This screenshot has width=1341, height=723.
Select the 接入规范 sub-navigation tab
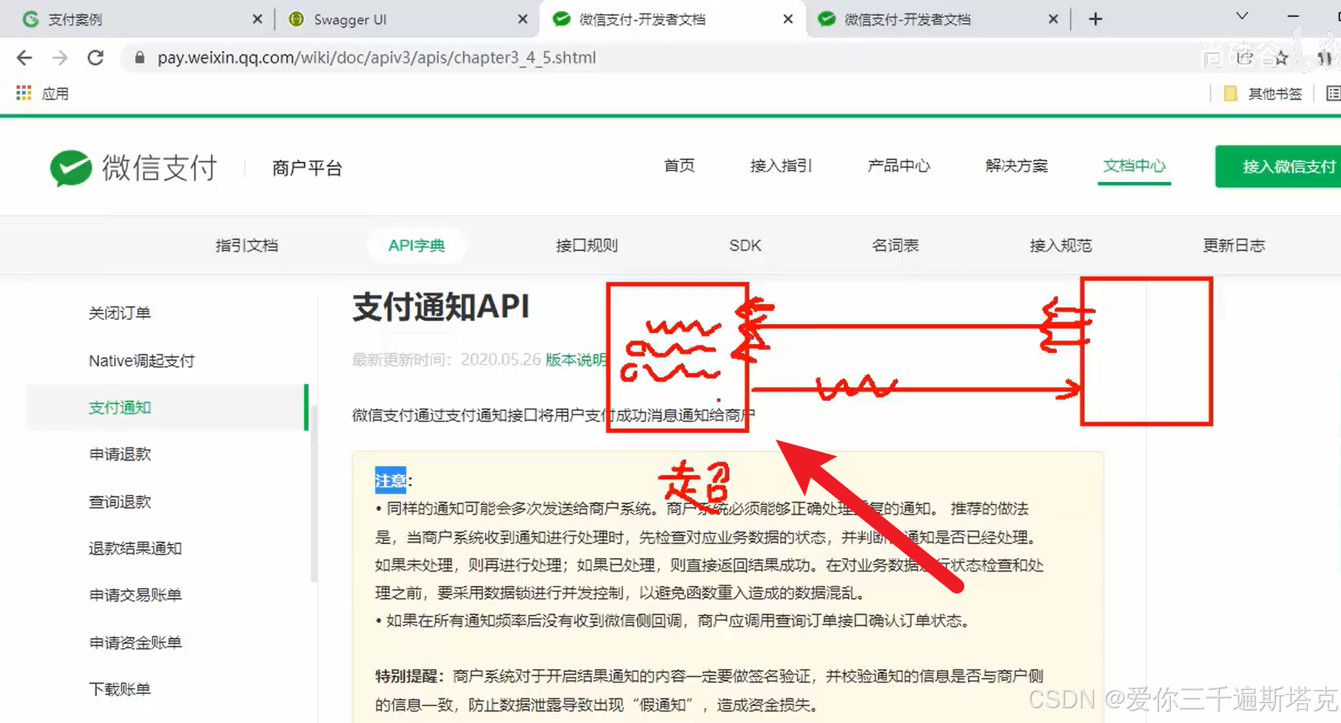click(1061, 246)
